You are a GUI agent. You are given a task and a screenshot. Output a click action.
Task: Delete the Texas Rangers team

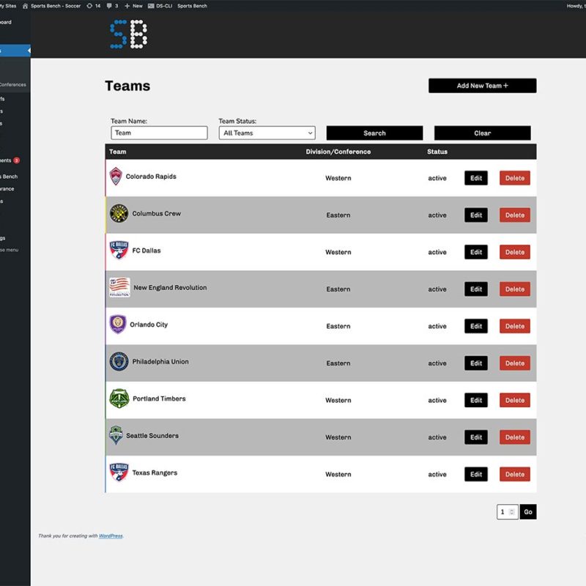point(515,474)
